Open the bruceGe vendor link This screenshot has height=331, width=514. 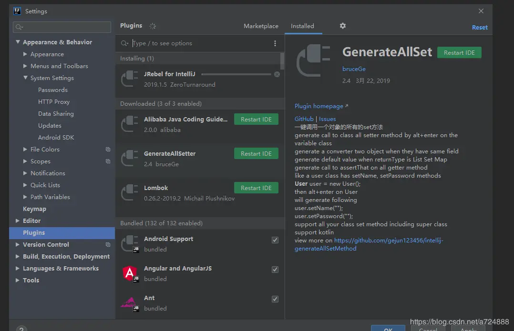[x=354, y=69]
